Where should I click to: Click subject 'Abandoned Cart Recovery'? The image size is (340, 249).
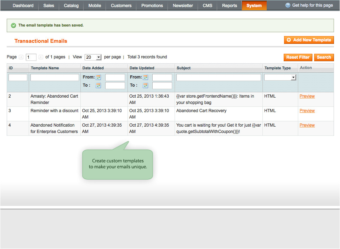[201, 111]
